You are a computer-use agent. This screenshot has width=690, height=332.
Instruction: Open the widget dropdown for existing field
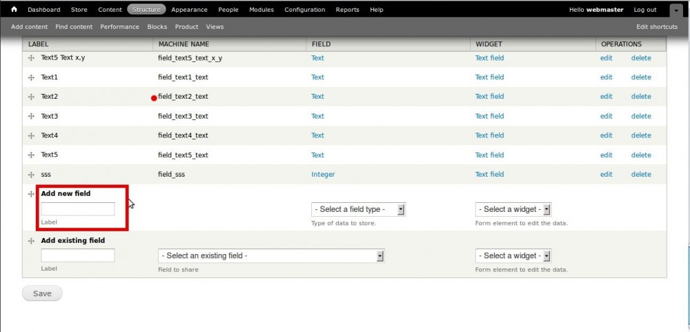click(513, 255)
